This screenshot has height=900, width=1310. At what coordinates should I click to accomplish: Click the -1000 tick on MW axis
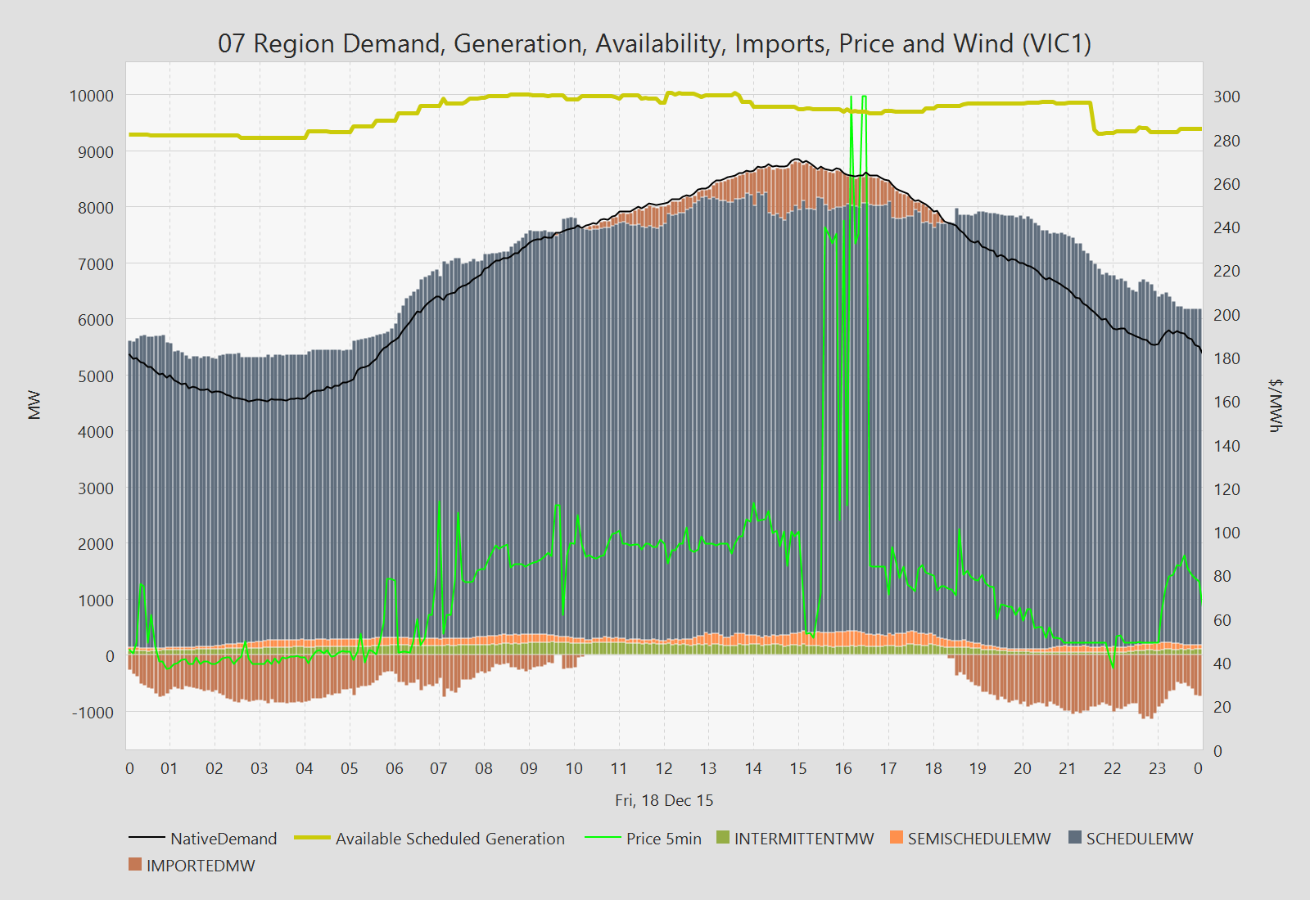(93, 713)
